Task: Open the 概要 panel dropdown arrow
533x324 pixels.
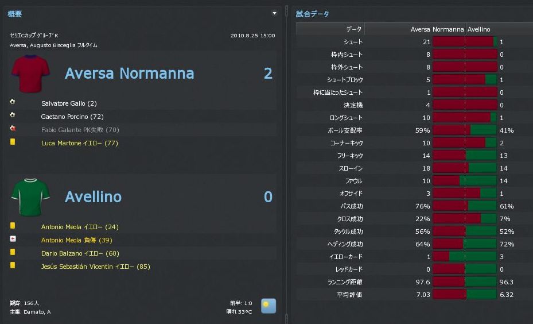Action: click(274, 13)
